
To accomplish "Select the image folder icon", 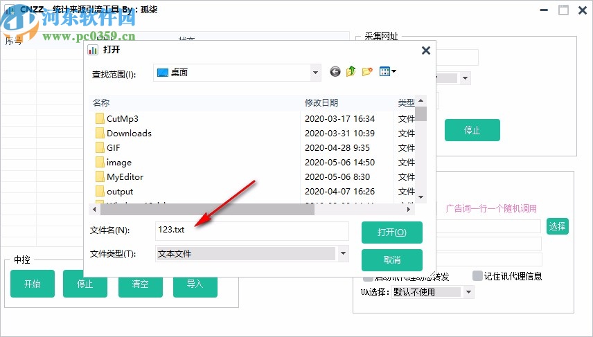I will 100,162.
